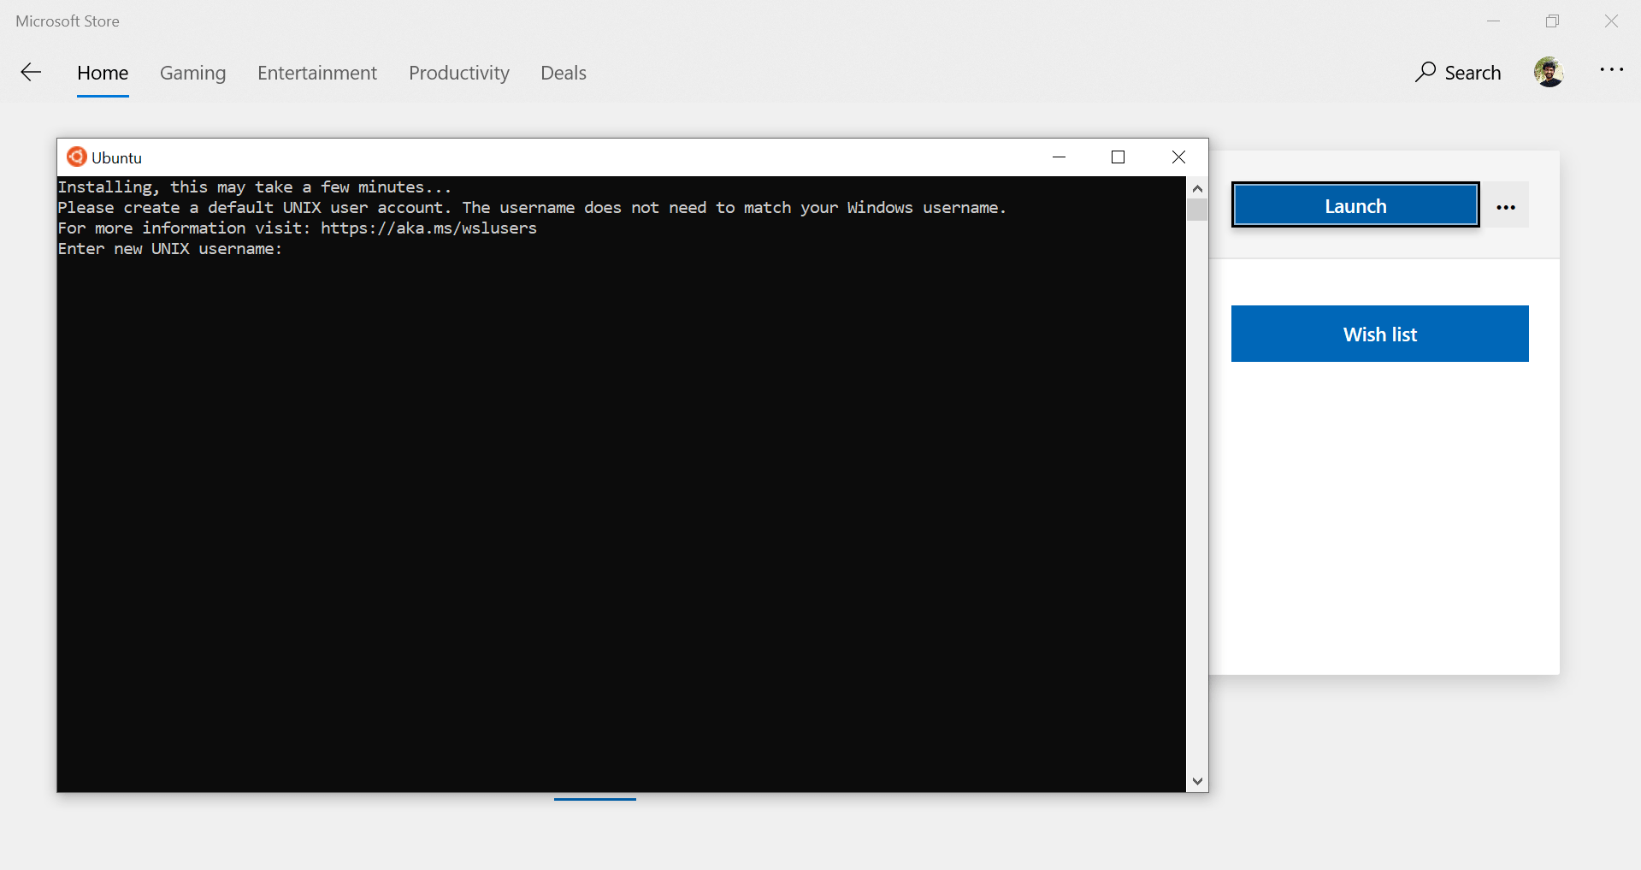Click the terminal scrollbar down arrow

coord(1197,781)
